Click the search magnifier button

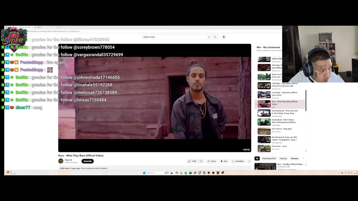(x=215, y=37)
